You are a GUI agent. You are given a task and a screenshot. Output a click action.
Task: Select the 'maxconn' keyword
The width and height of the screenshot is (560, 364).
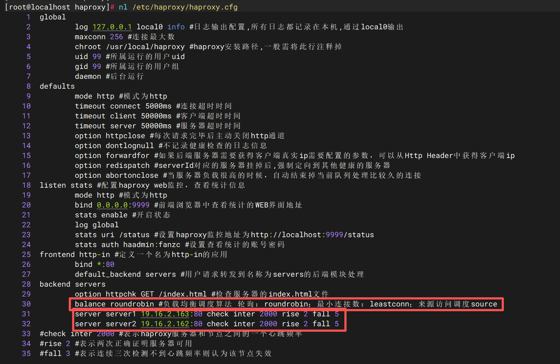tap(90, 37)
